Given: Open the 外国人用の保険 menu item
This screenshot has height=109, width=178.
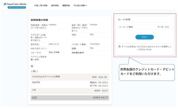Looking at the screenshot, I should pos(41,5).
